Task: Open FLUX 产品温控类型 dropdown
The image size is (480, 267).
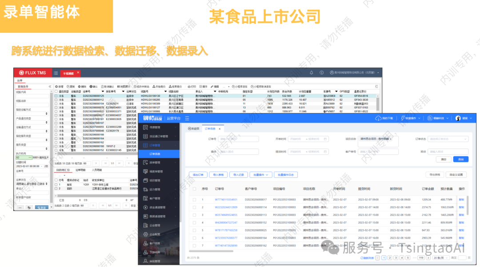Action: [x=32, y=122]
